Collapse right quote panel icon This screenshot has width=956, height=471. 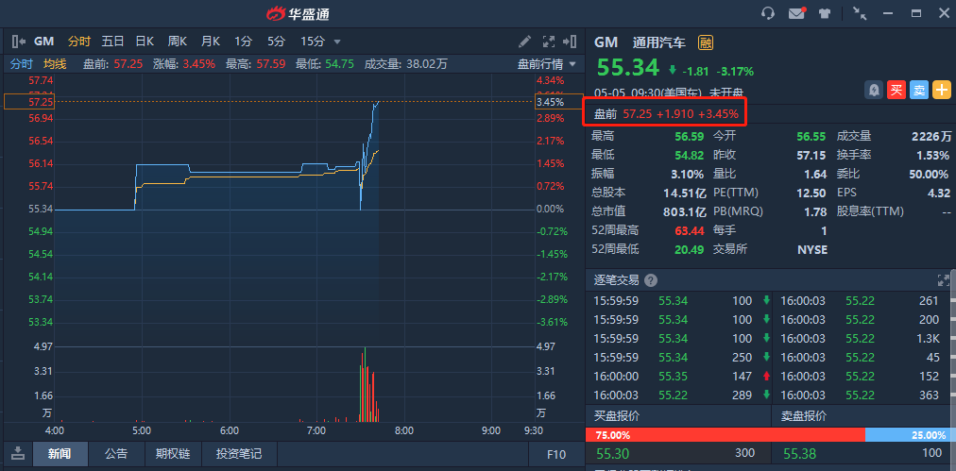[570, 42]
